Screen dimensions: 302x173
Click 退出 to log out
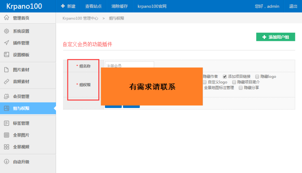[293, 6]
